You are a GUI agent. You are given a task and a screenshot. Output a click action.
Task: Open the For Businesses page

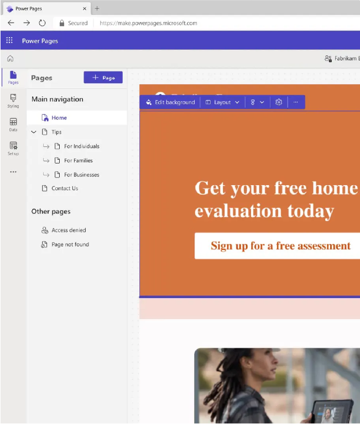point(81,175)
